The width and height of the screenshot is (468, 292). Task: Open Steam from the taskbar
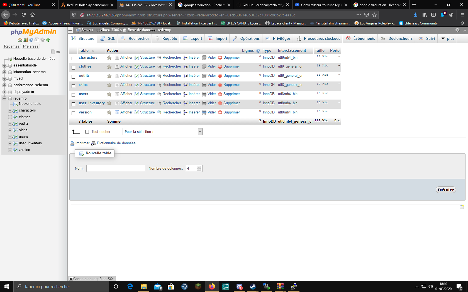coord(253,286)
